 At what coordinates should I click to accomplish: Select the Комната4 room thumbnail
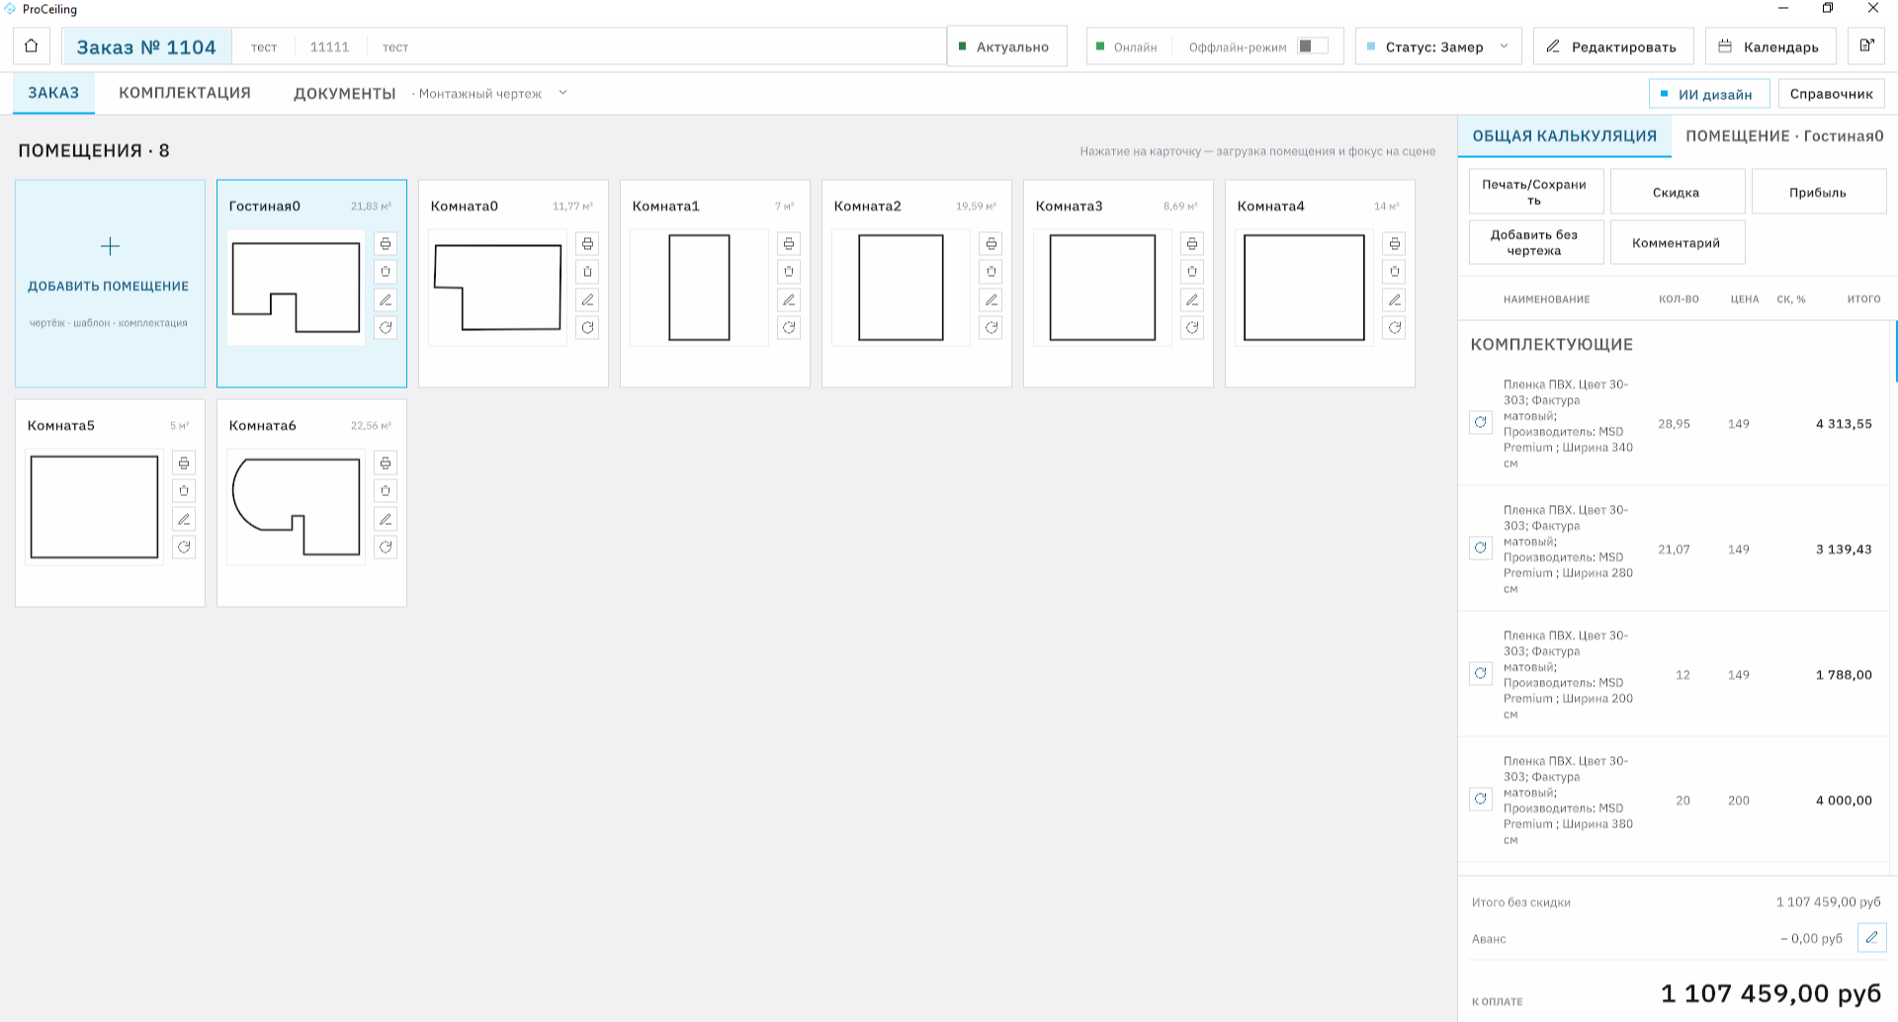pyautogui.click(x=1304, y=288)
